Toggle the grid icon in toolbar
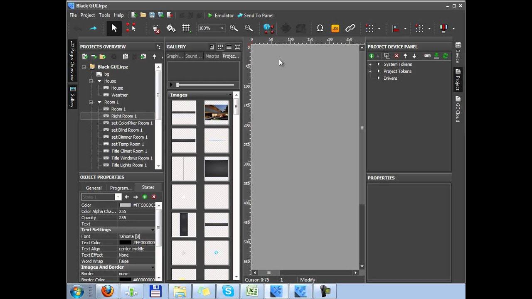This screenshot has width=532, height=299. [x=186, y=28]
